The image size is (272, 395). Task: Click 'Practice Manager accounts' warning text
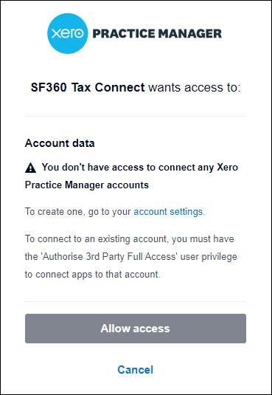[x=87, y=185]
